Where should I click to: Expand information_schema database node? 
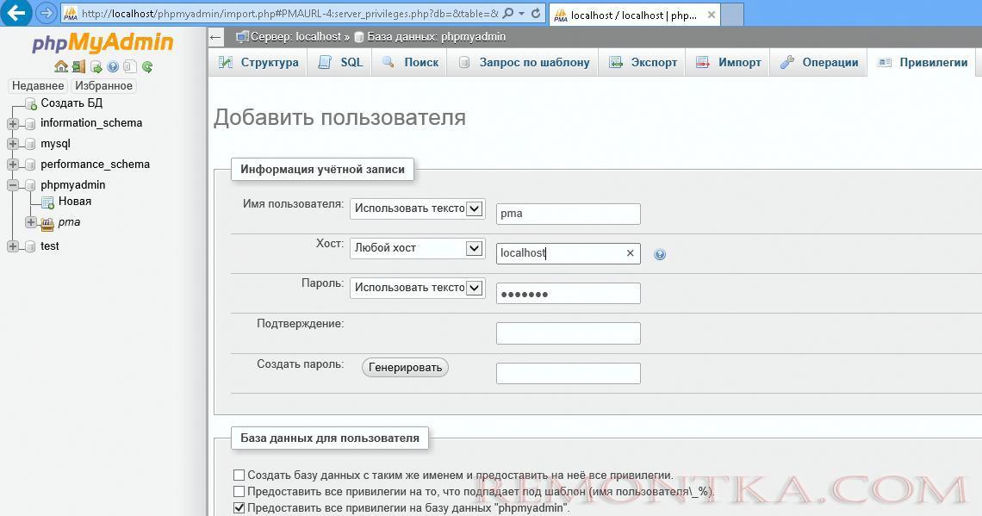pyautogui.click(x=13, y=123)
